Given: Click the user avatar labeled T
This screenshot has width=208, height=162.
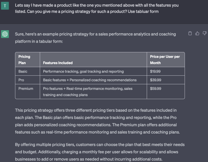Looking at the screenshot, I should click(5, 6).
